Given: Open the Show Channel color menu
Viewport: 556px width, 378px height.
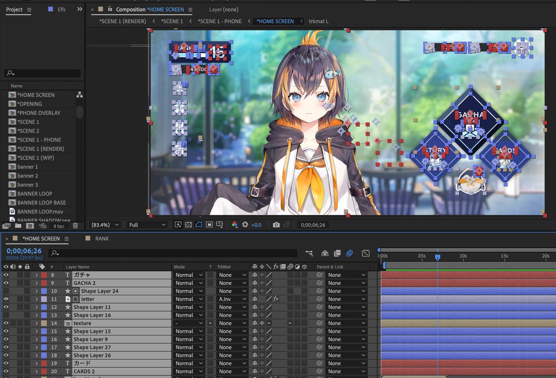Looking at the screenshot, I should tap(234, 225).
